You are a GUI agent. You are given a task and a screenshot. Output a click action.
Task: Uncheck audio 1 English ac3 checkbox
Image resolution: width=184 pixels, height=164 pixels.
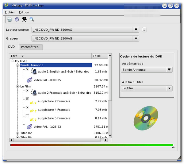pos(27,69)
